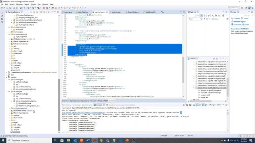Switch to the Overview pom tab
255x143 pixels.
(65, 101)
